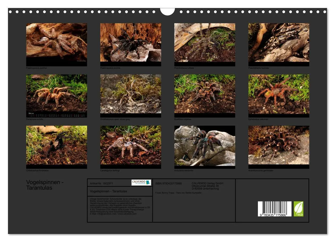Click the green eco leaf badge
The height and width of the screenshot is (242, 335).
pyautogui.click(x=298, y=209)
